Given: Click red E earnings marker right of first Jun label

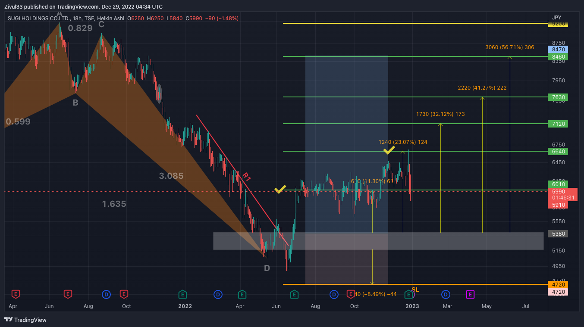Looking at the screenshot, I should coord(68,295).
